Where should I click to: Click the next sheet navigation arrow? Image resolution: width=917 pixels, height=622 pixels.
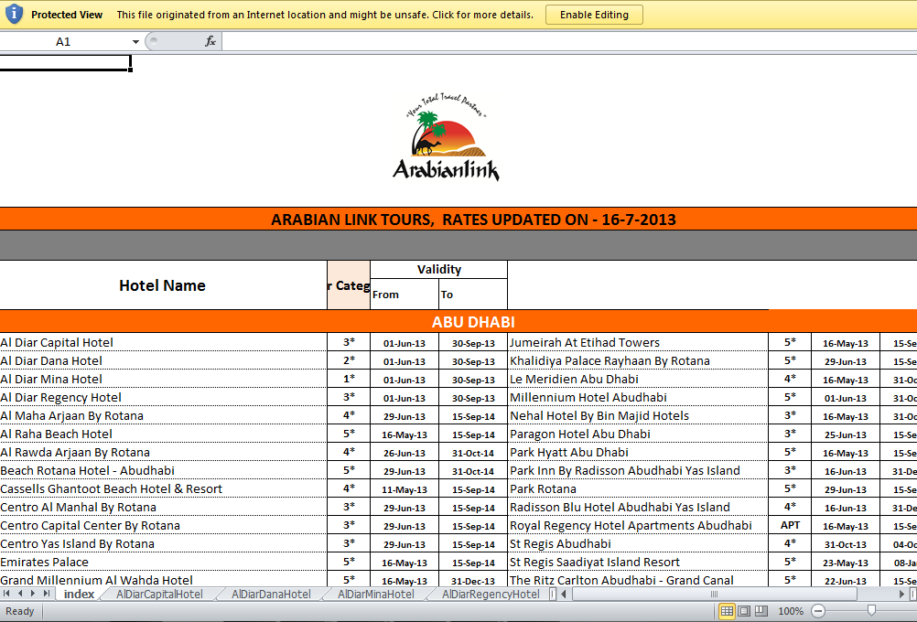point(33,594)
